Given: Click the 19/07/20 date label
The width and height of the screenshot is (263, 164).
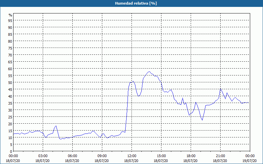Looking at the screenshot, I should pyautogui.click(x=250, y=161).
